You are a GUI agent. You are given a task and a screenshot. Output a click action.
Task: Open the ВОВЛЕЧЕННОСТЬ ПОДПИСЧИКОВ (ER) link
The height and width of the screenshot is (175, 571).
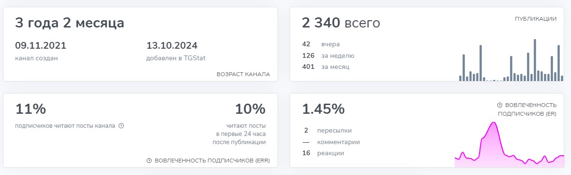530,109
